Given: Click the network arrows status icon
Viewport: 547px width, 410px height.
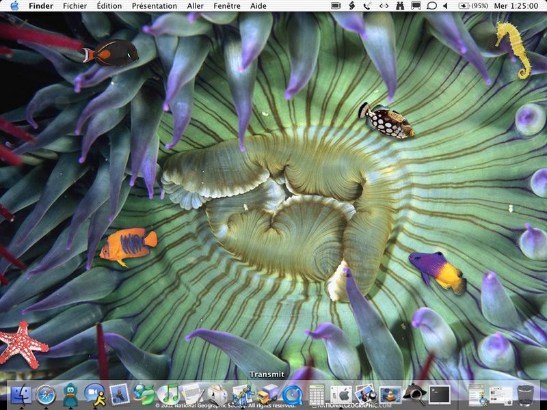Looking at the screenshot, I should [384, 5].
